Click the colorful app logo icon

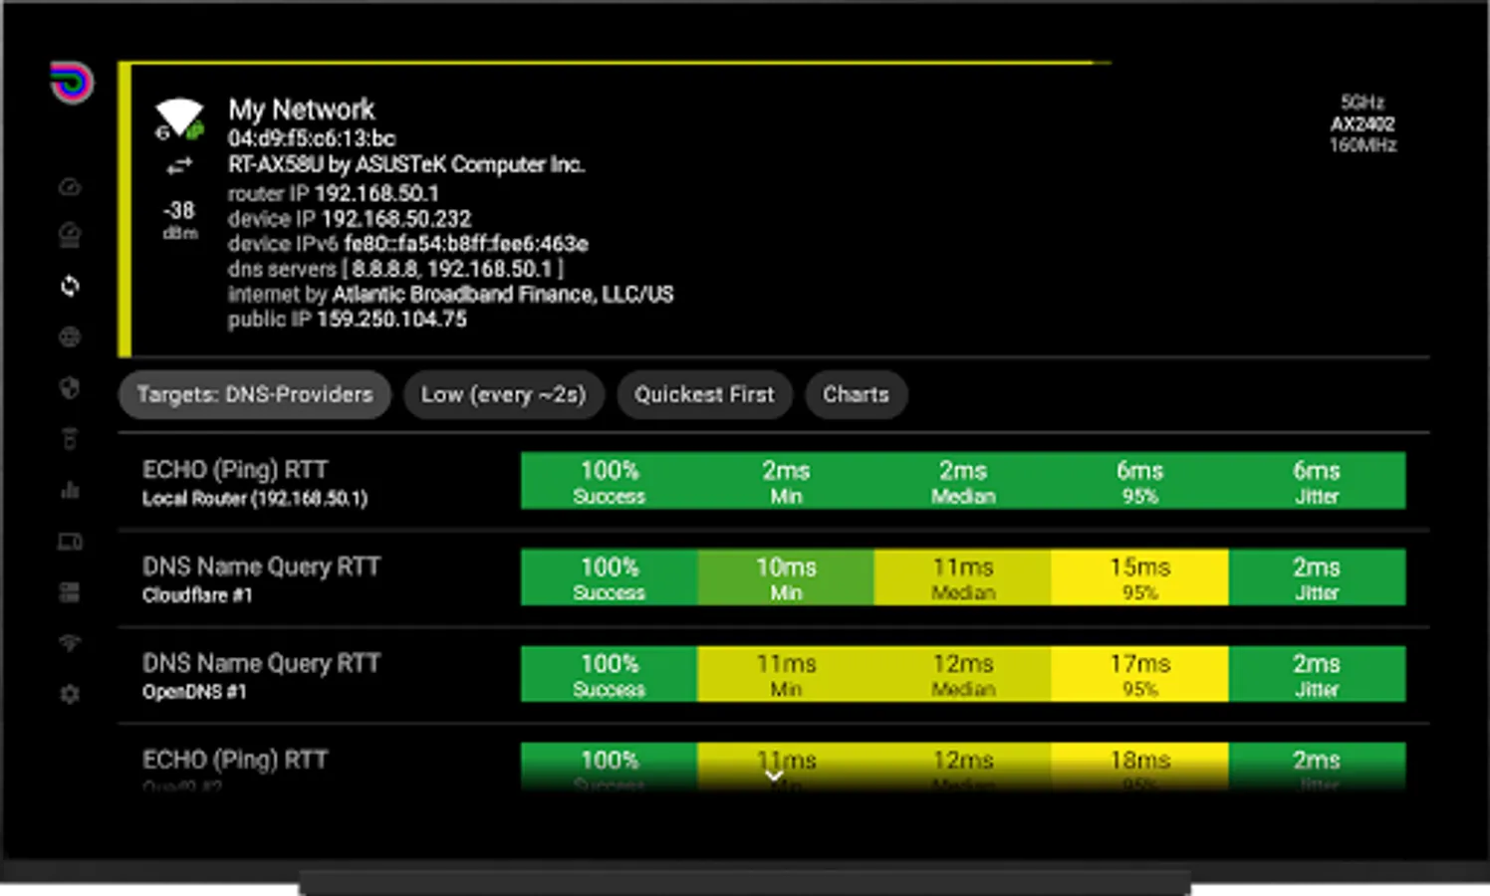71,83
